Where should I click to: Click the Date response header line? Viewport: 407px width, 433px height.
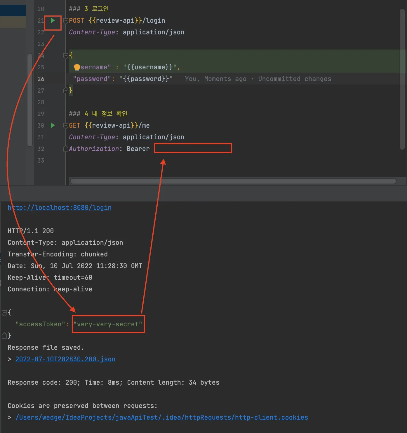tap(75, 266)
